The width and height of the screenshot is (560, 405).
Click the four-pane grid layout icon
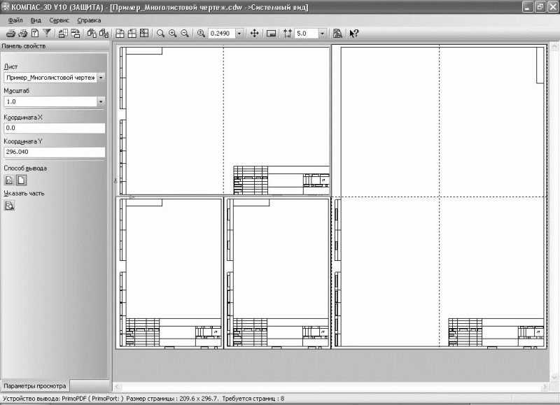pyautogui.click(x=144, y=34)
